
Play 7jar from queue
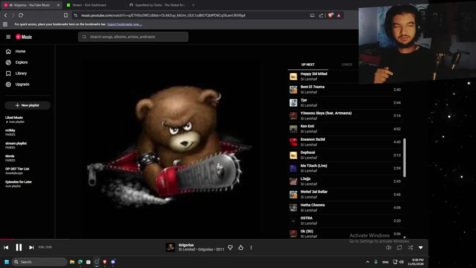pos(345,103)
